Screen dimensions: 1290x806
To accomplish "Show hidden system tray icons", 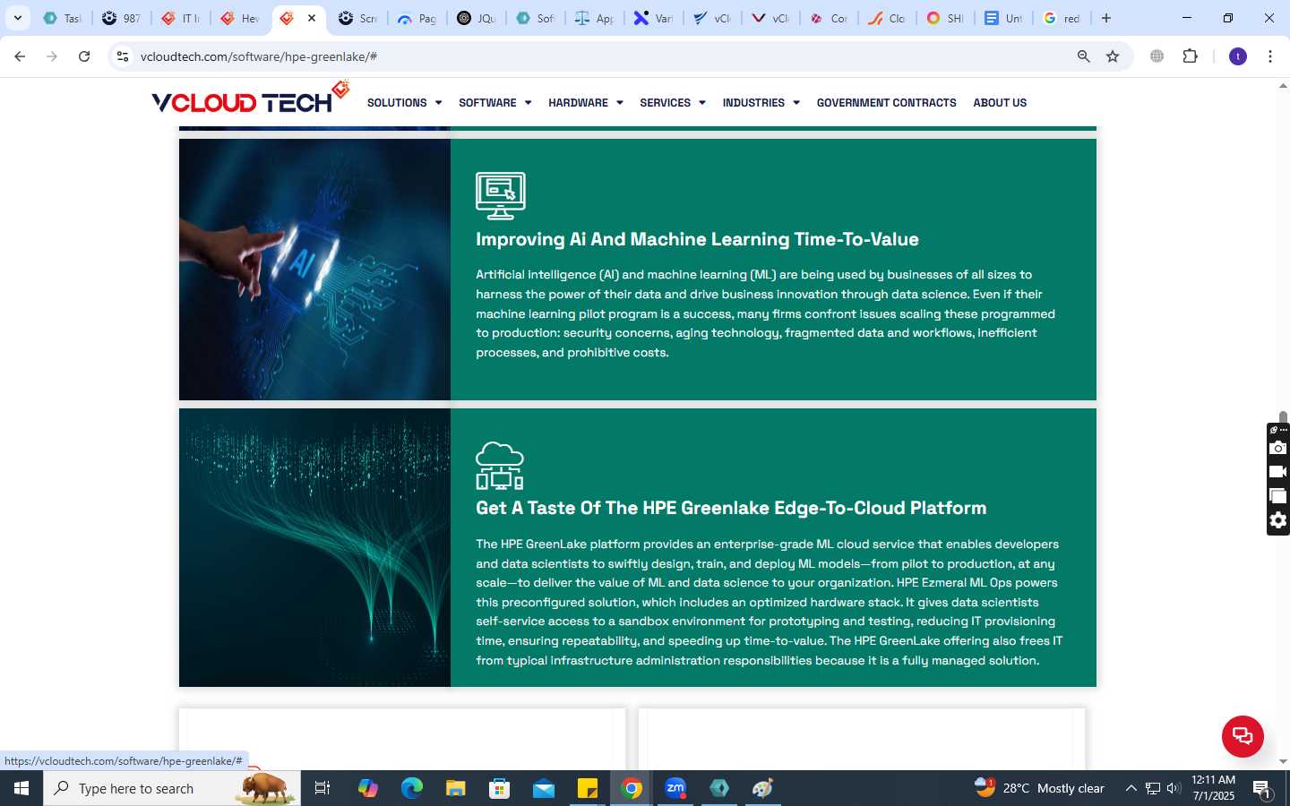I will [1131, 788].
